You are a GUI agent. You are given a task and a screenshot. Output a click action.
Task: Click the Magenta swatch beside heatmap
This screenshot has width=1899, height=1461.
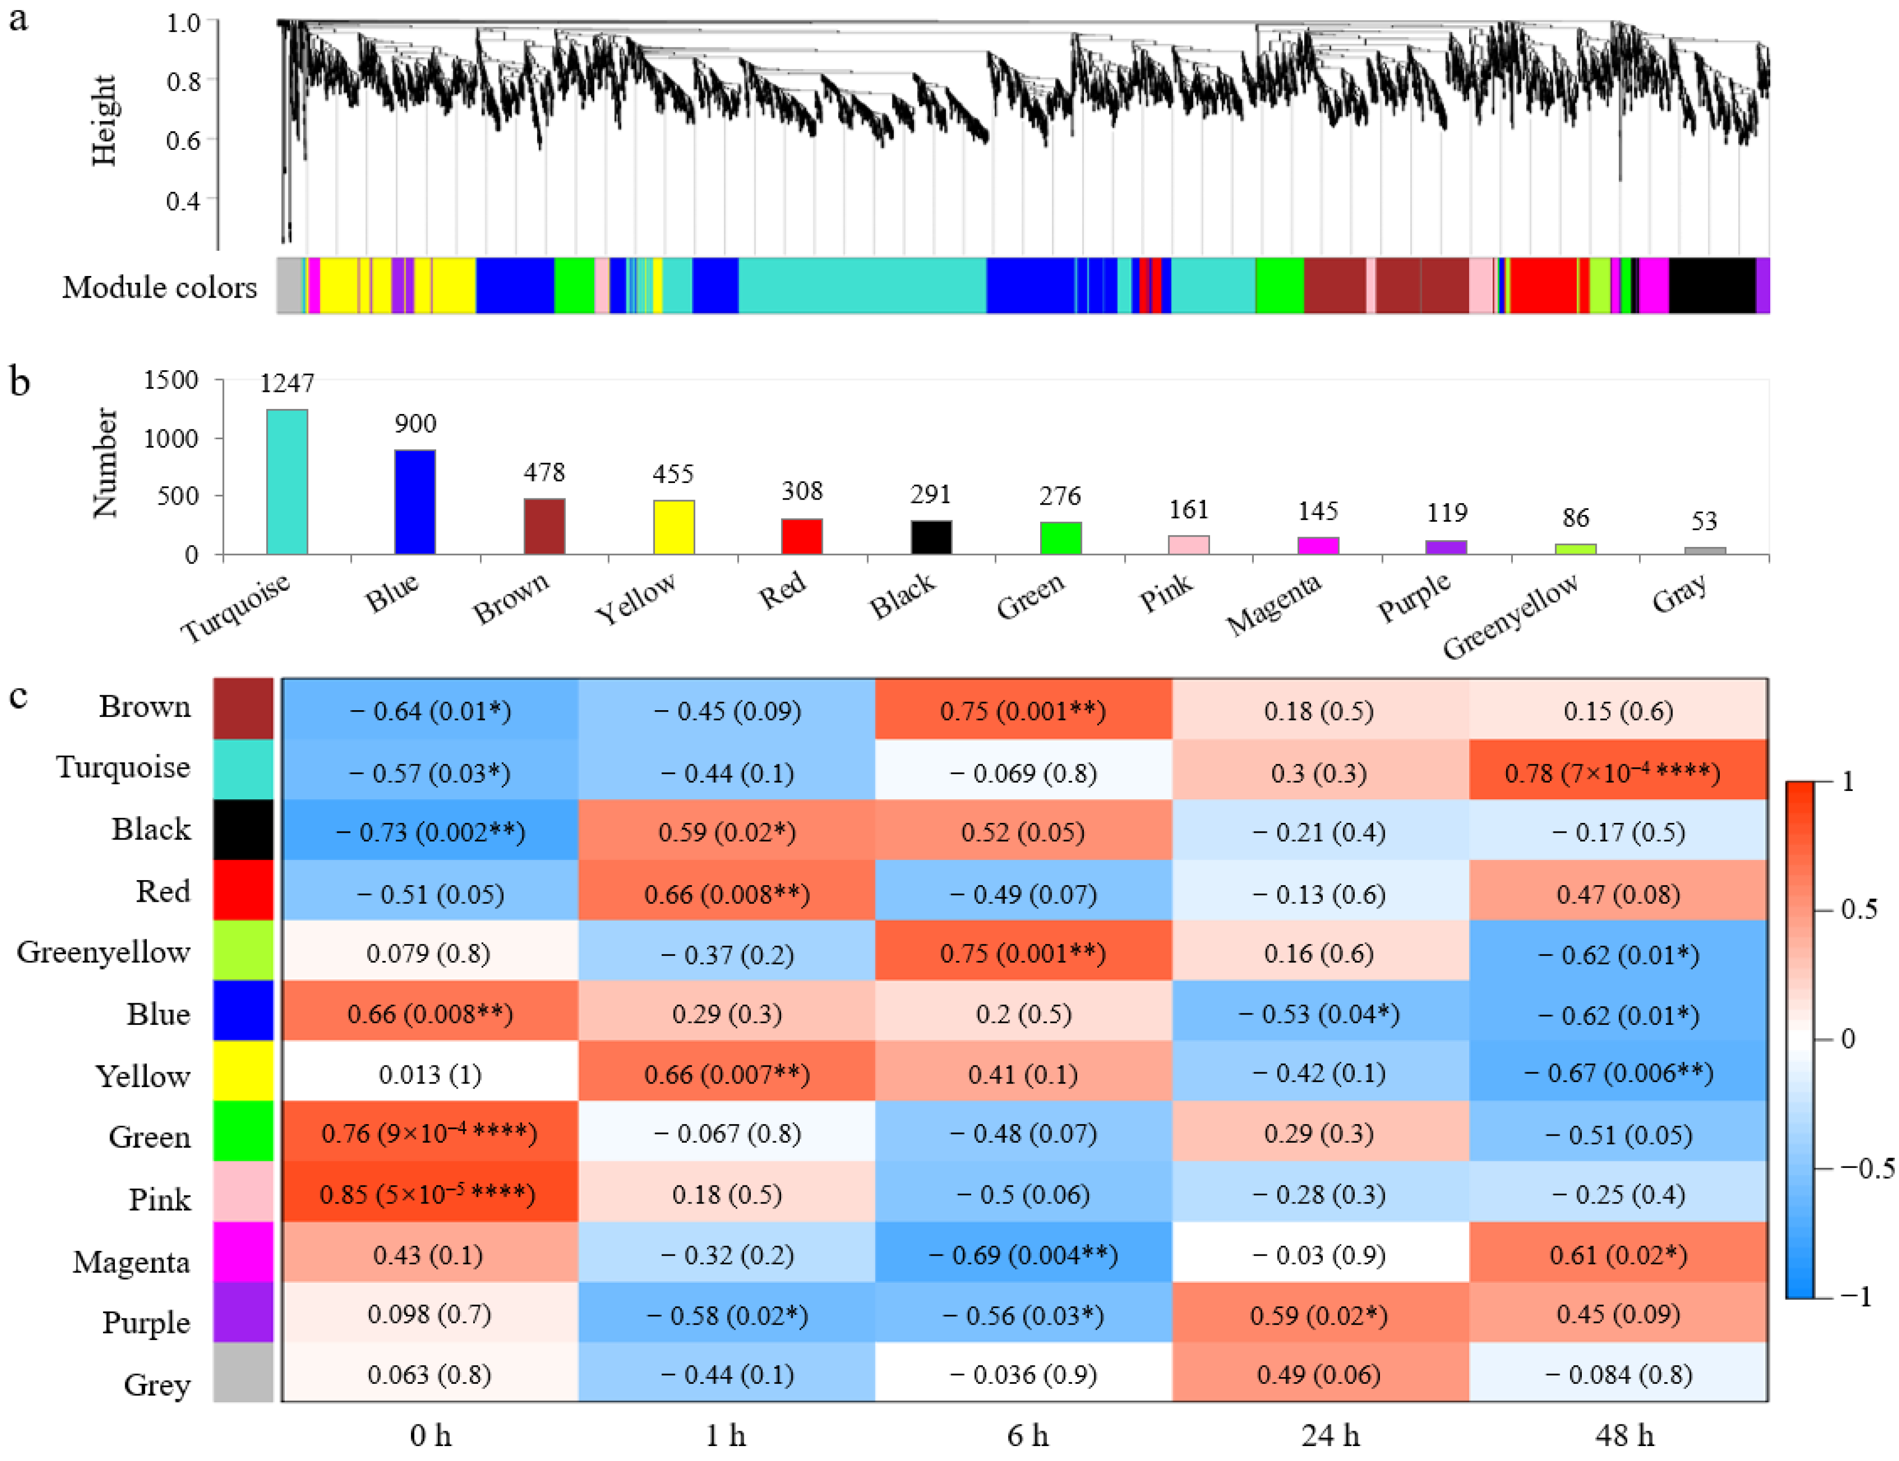pos(244,1252)
